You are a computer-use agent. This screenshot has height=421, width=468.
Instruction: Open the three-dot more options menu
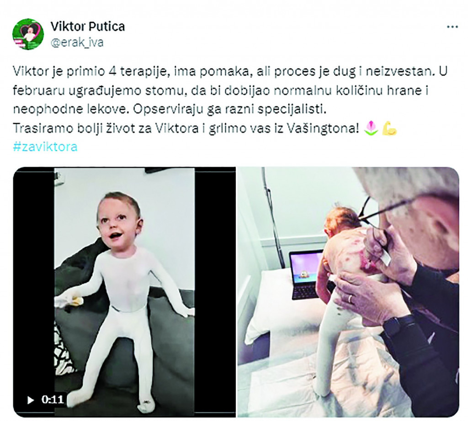point(452,27)
